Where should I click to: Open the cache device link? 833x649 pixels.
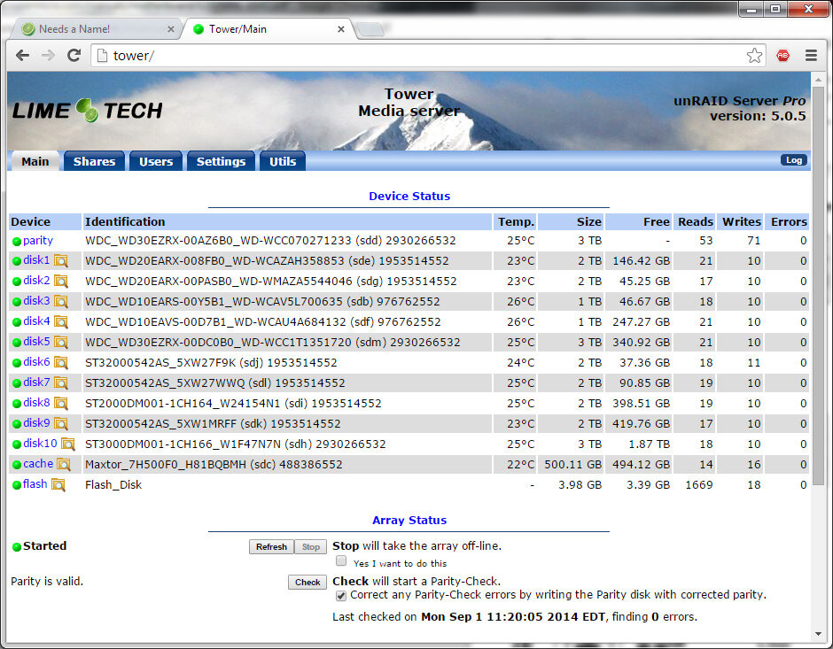(x=38, y=464)
